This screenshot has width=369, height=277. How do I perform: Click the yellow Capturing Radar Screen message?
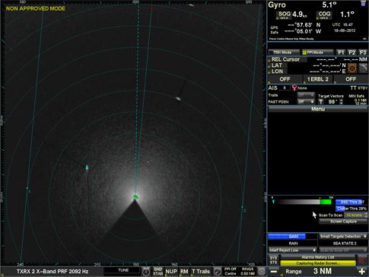coord(318,263)
